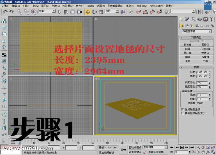The image size is (216, 155).
Task: Click the Set Keys key icon
Action: 123,150
